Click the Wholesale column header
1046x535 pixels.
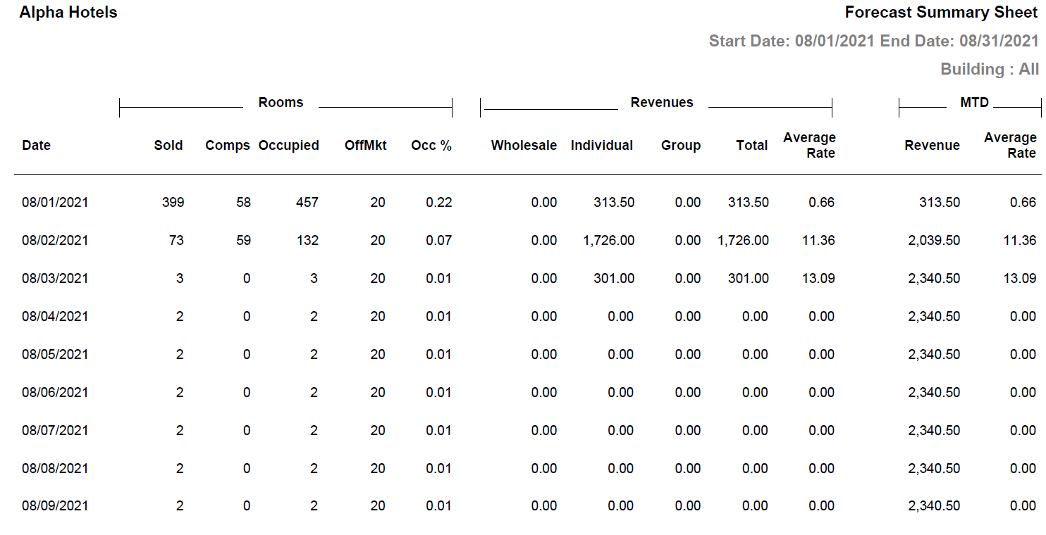coord(523,145)
